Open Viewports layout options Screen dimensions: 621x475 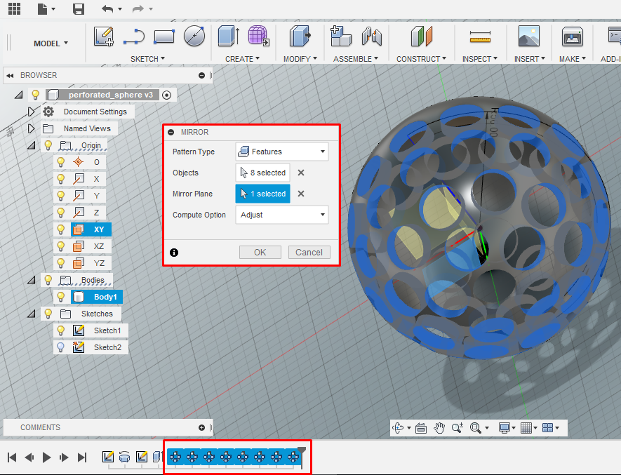pos(547,428)
